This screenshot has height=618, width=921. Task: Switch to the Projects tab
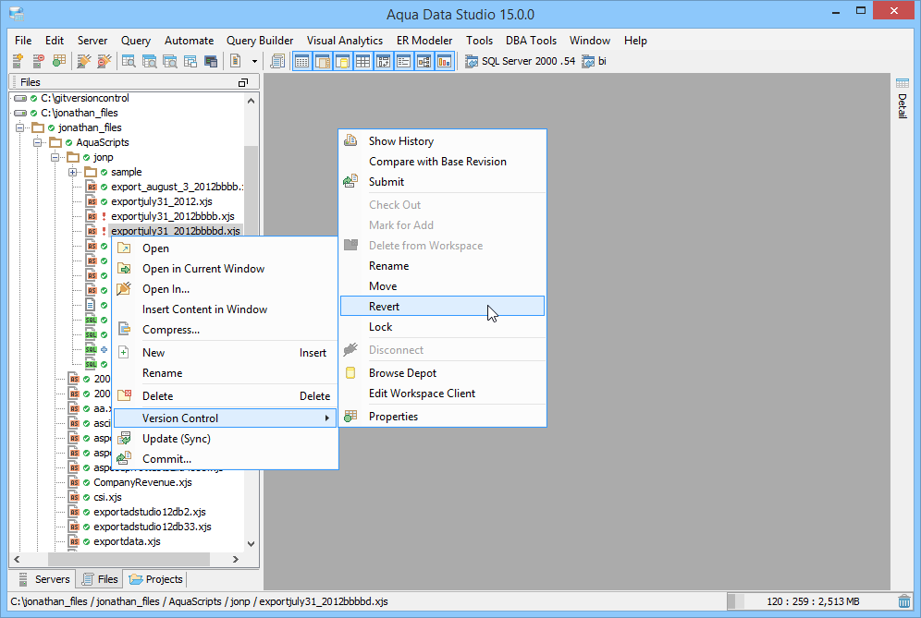point(156,579)
